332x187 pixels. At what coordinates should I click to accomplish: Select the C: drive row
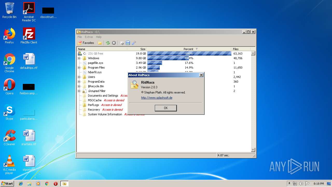(x=164, y=54)
